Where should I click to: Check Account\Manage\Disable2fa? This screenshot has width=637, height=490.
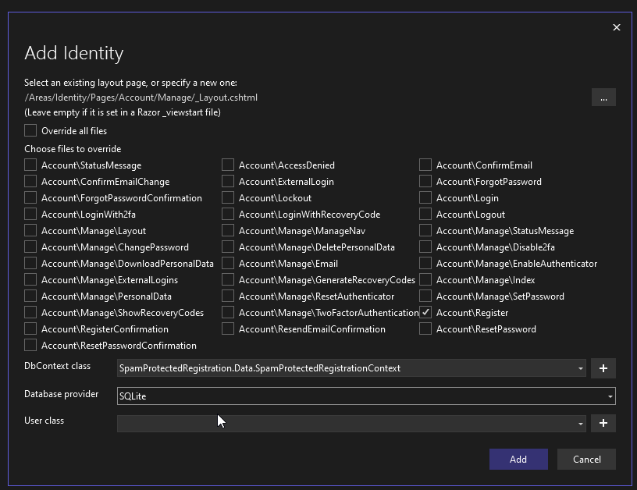(x=425, y=247)
